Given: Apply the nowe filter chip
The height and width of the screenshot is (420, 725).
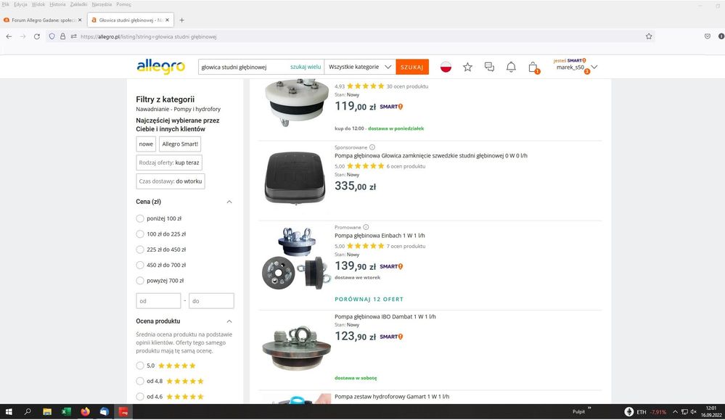Looking at the screenshot, I should [x=146, y=144].
